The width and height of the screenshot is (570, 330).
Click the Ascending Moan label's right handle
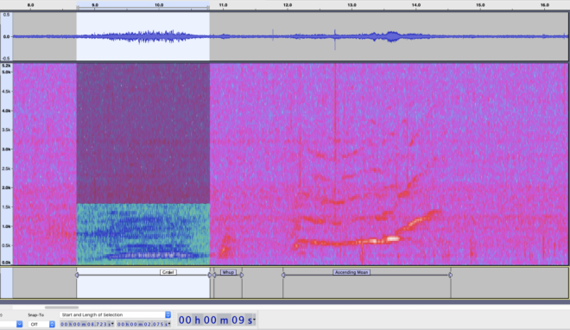tap(451, 275)
